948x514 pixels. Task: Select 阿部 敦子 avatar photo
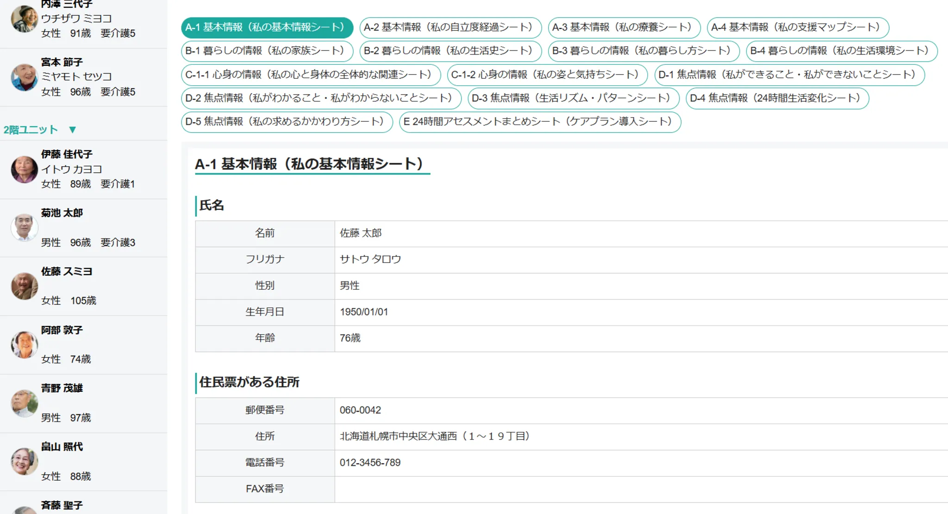pyautogui.click(x=24, y=345)
